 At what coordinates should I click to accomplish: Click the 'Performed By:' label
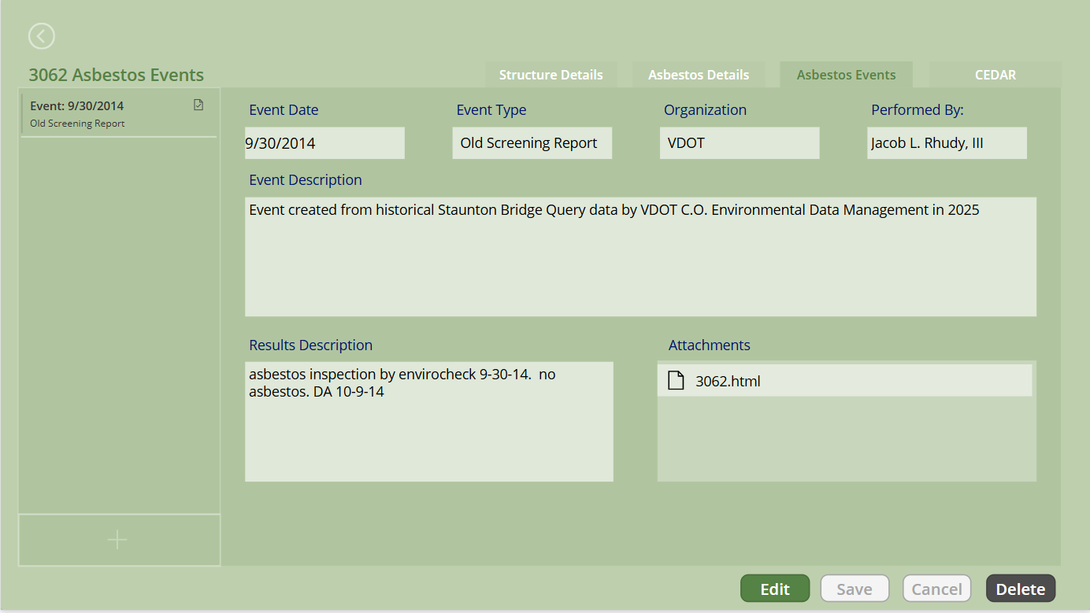918,110
